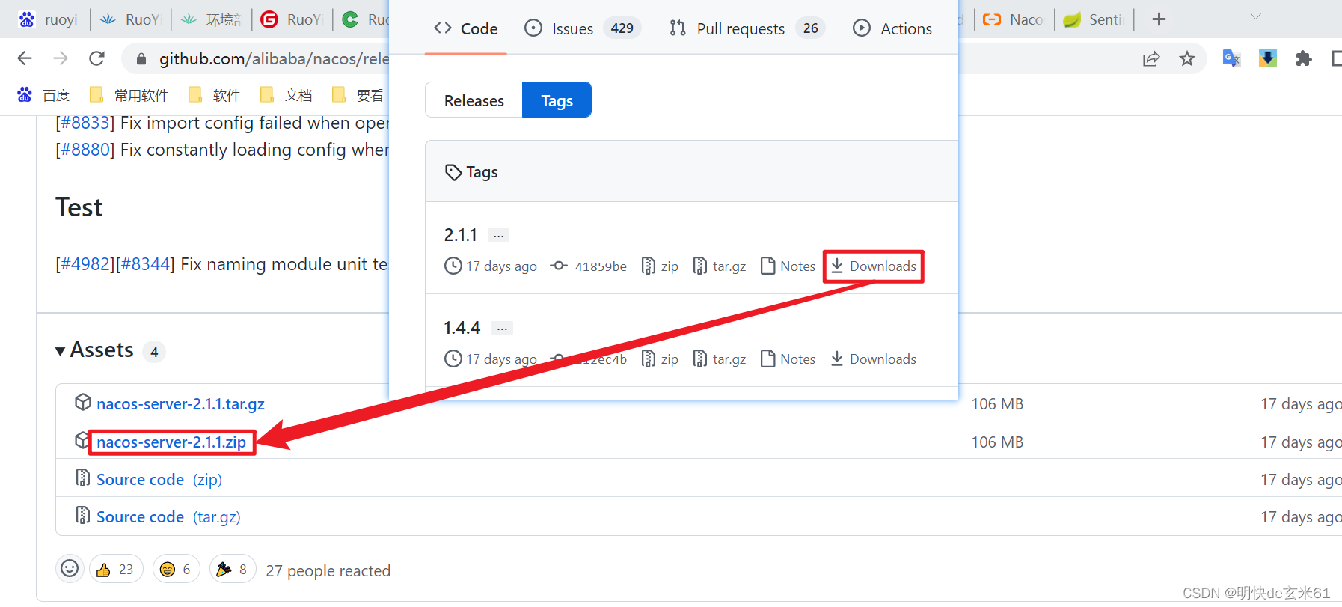Open the Google Translate extension icon
This screenshot has width=1342, height=607.
point(1231,58)
